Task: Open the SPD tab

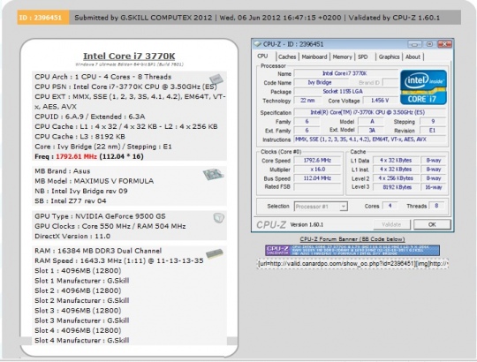Action: click(363, 57)
